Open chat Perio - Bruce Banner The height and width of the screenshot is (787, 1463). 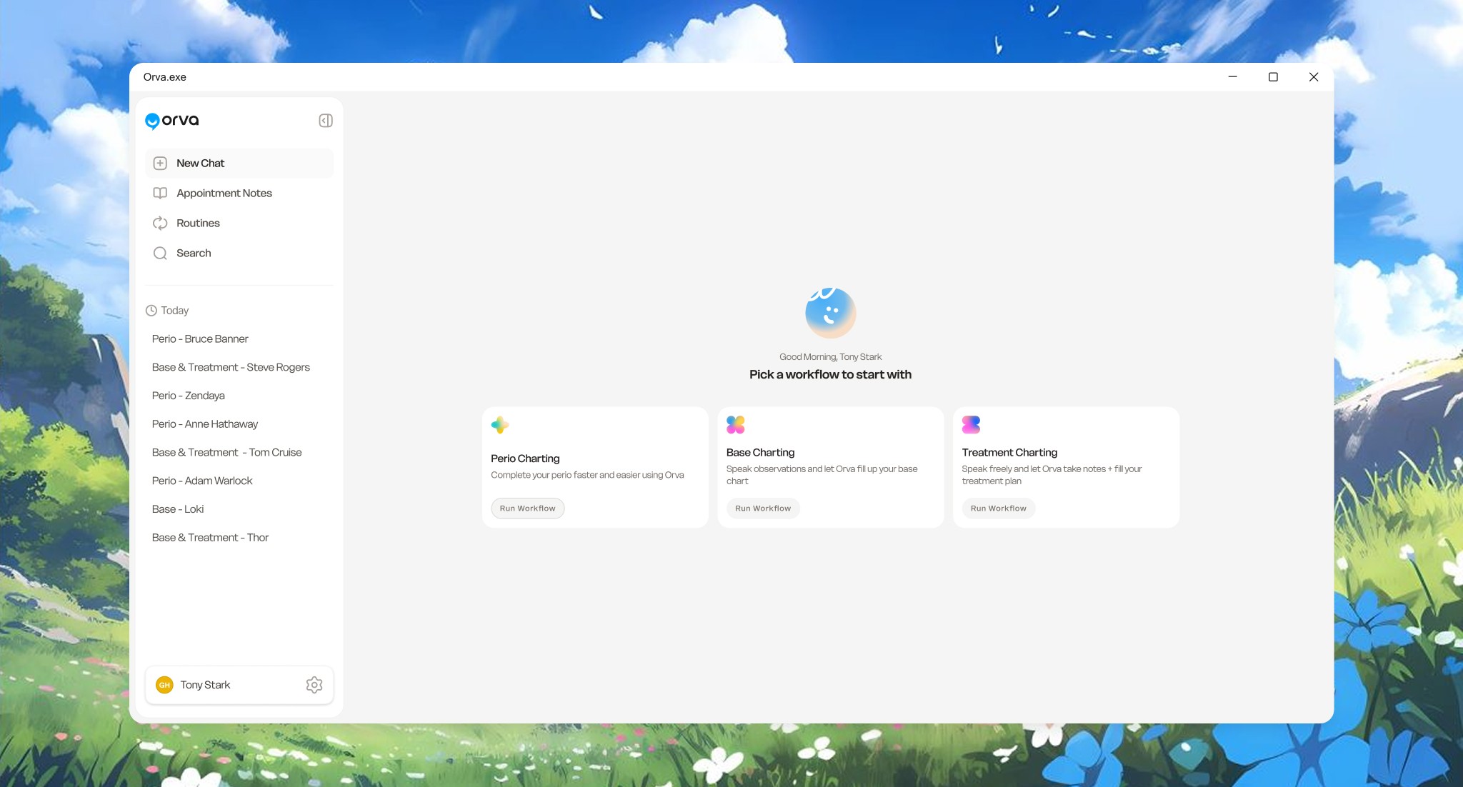point(200,339)
